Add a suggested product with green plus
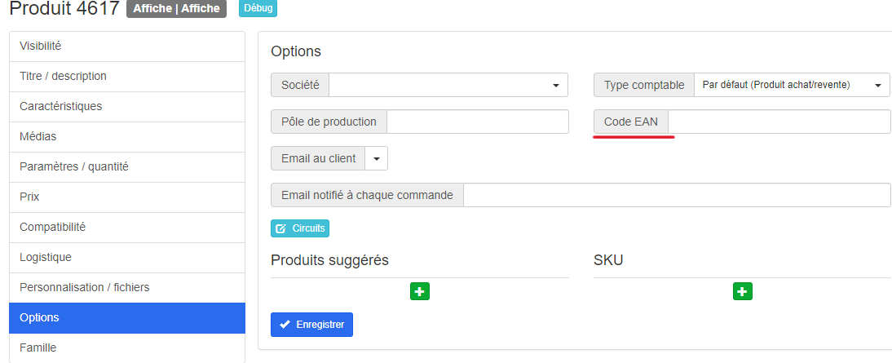Screen dimensions: 892x363 [x=420, y=291]
